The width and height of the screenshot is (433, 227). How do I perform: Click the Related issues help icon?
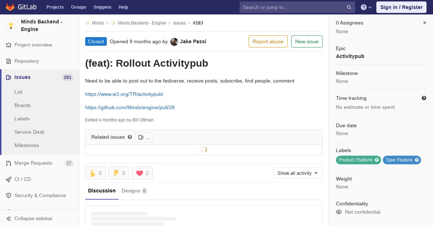pyautogui.click(x=130, y=137)
